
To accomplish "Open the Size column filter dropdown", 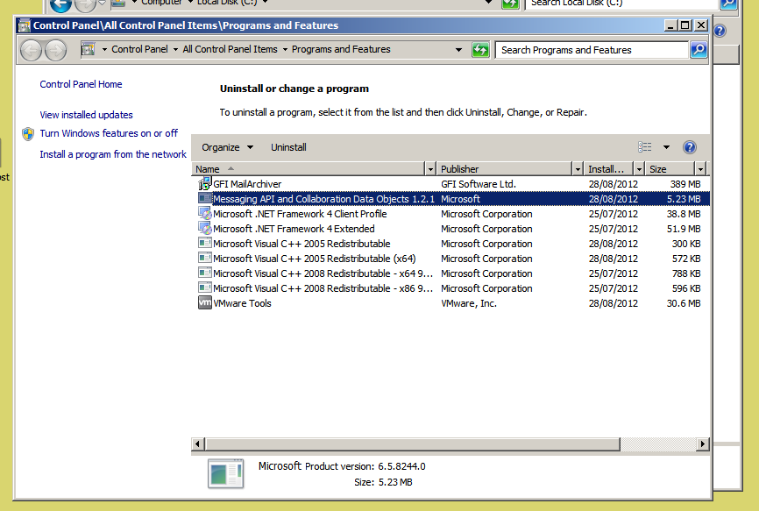I will point(700,169).
